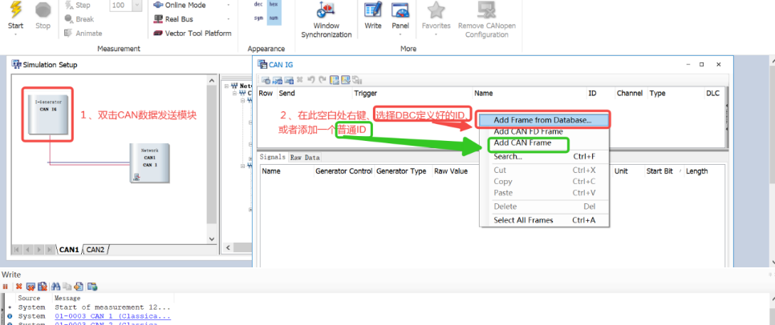Switch number display to dec
The image size is (775, 325).
[258, 5]
